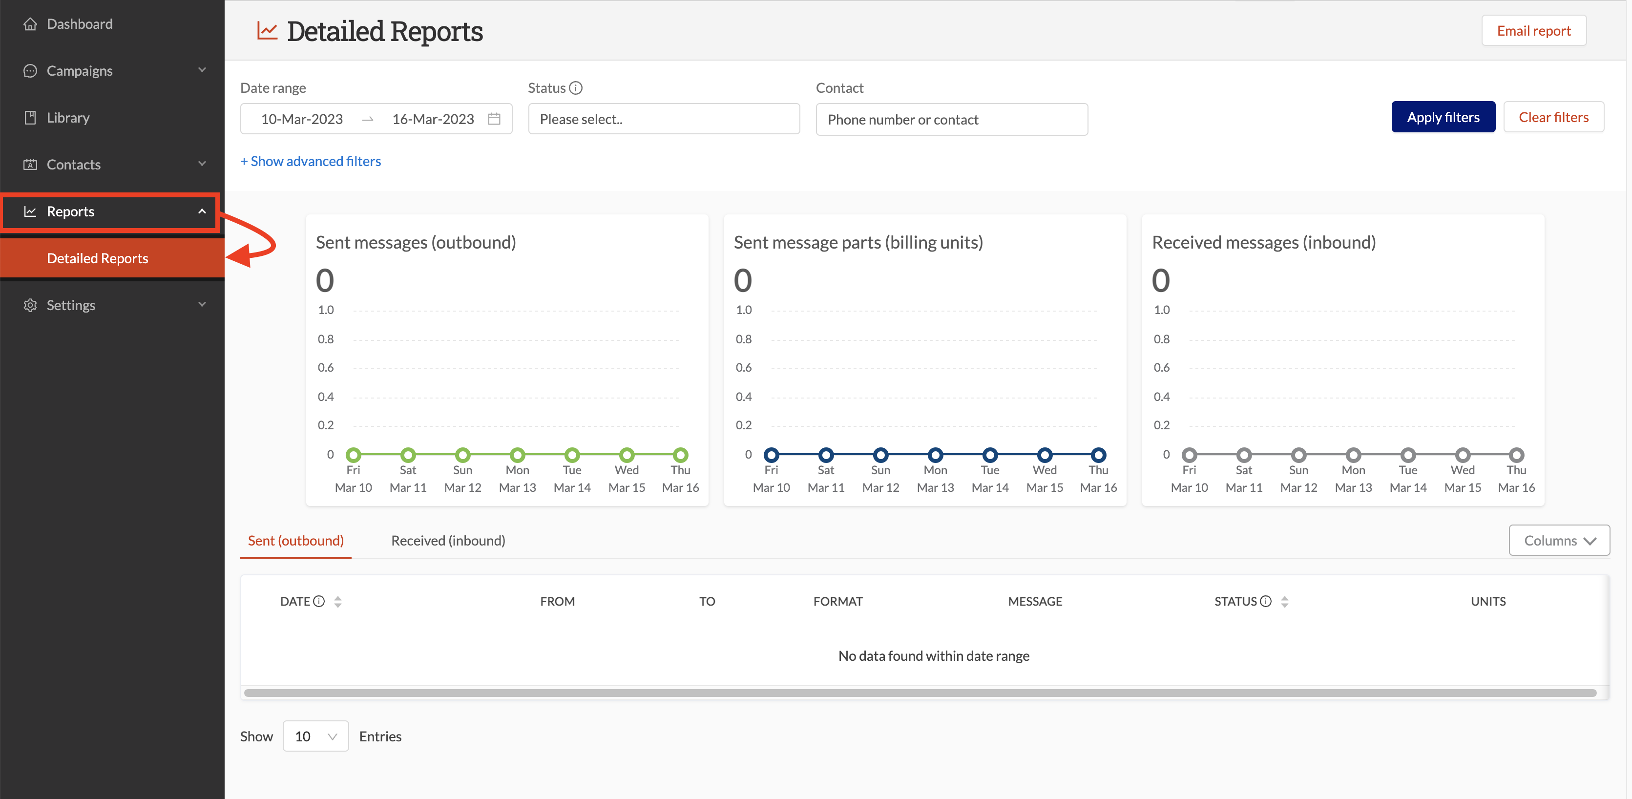Open the Status 'Please select..' dropdown

pos(663,119)
